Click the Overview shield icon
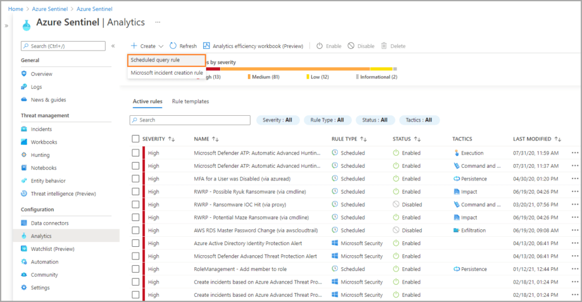 pyautogui.click(x=24, y=73)
